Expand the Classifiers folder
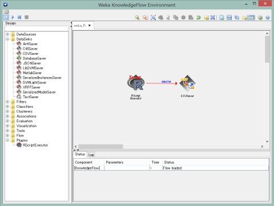The height and width of the screenshot is (206, 274). [7, 107]
